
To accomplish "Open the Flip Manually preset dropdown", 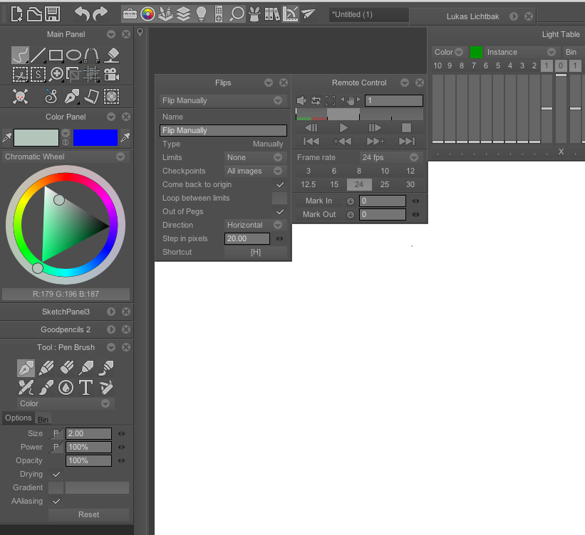I will click(223, 100).
